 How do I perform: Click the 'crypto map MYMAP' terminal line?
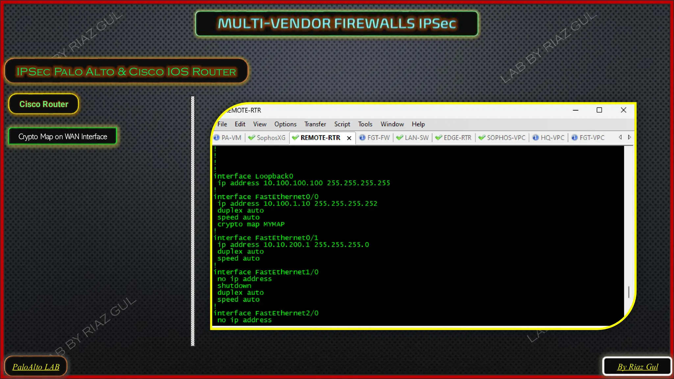[x=251, y=224]
